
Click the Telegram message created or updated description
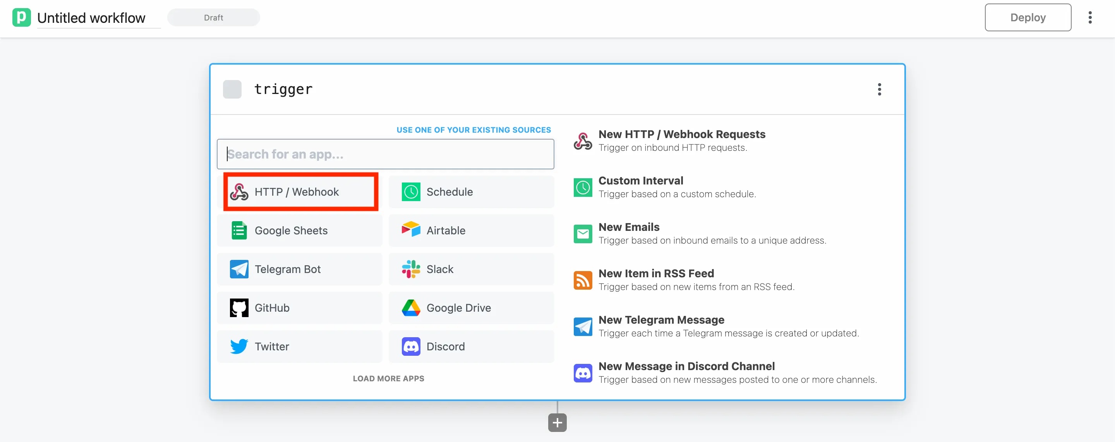pyautogui.click(x=729, y=333)
